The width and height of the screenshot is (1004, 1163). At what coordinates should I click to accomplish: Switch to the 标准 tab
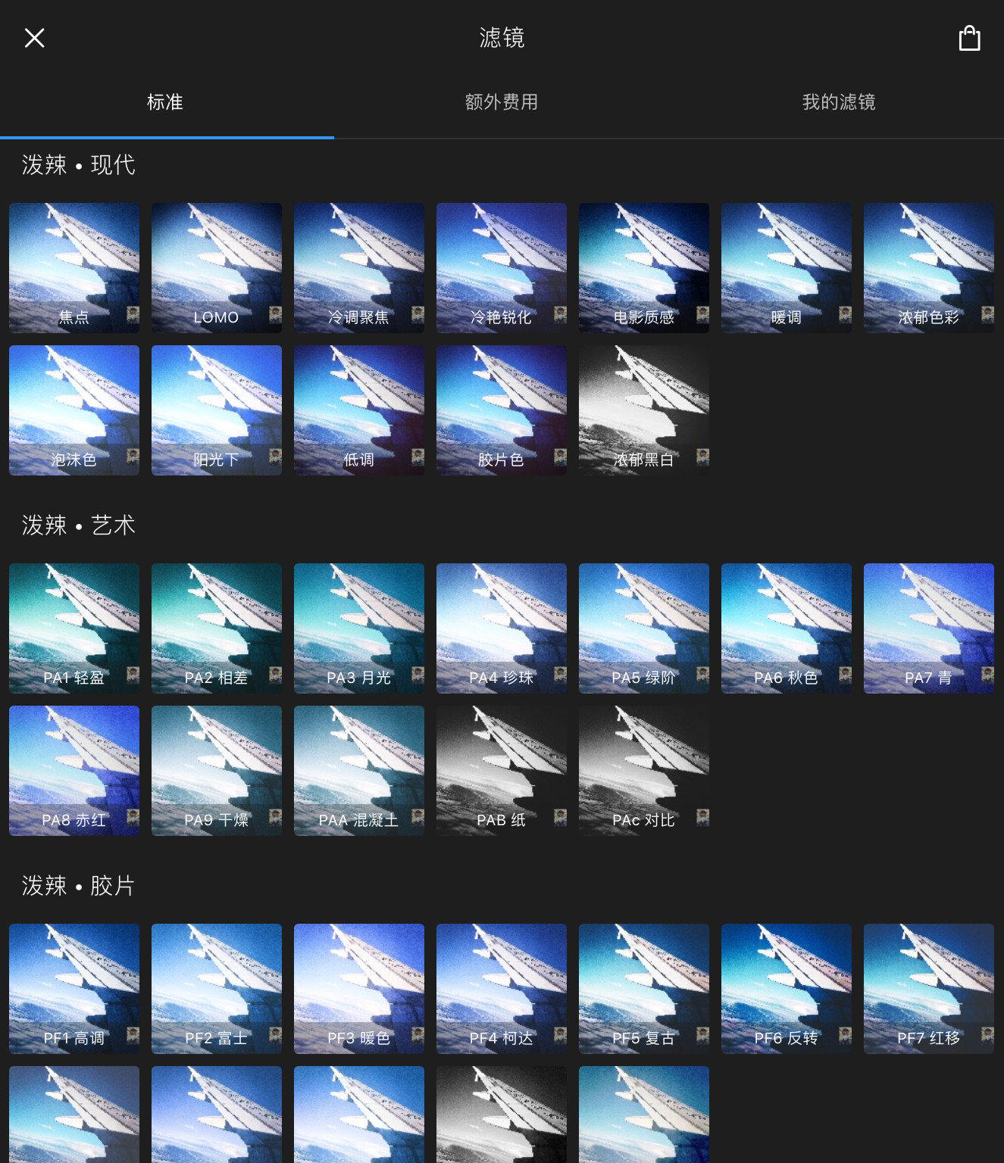tap(165, 102)
